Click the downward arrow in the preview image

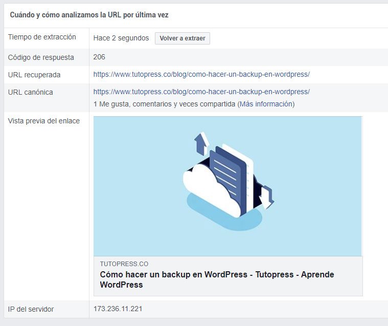tap(266, 197)
